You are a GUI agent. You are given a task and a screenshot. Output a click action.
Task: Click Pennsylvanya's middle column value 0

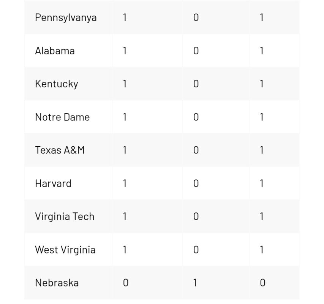196,17
